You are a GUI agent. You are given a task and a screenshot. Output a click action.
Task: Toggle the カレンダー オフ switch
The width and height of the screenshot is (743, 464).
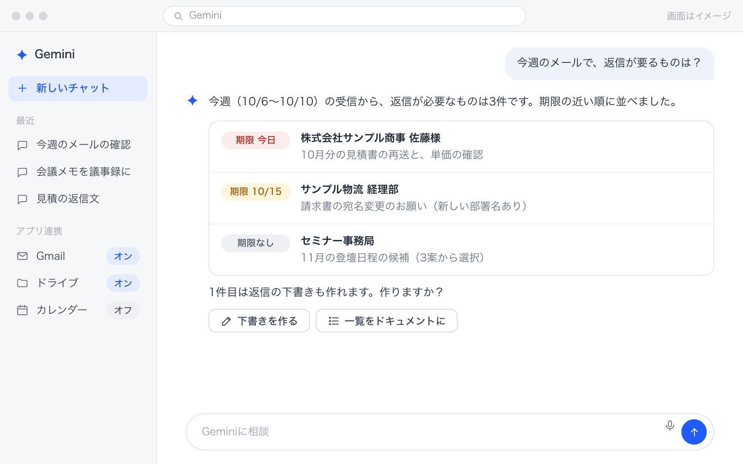pyautogui.click(x=123, y=310)
